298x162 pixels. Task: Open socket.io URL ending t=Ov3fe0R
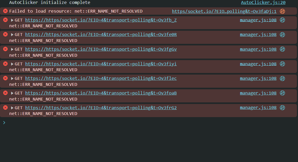[101, 35]
